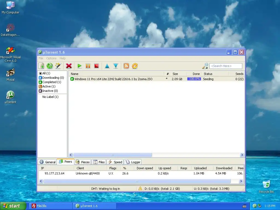Select the Completed (1) category
Image resolution: width=280 pixels, height=210 pixels.
(x=50, y=82)
